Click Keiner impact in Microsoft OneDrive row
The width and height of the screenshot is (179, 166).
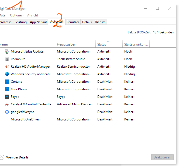pyautogui.click(x=129, y=119)
